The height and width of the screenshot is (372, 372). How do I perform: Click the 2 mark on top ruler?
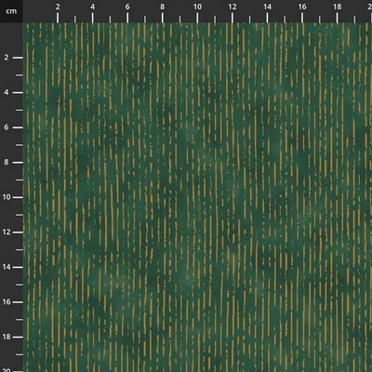58,7
